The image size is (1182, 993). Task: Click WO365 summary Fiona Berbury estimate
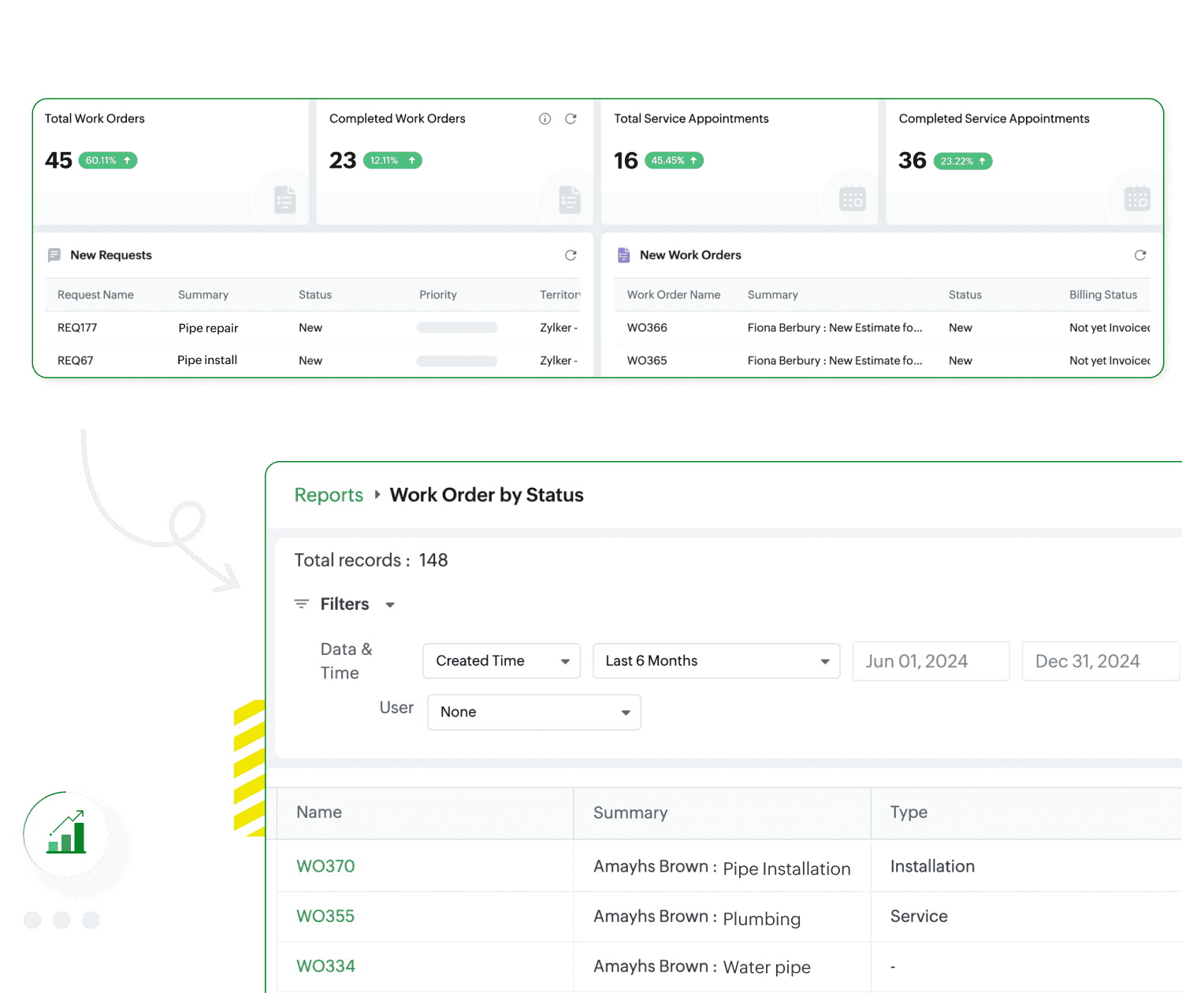click(834, 361)
